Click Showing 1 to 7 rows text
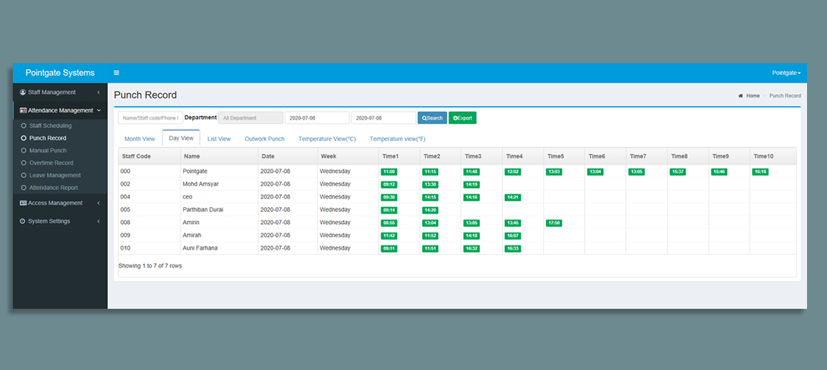The height and width of the screenshot is (370, 827). click(150, 266)
